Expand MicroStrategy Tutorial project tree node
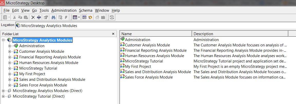This screenshot has height=104, width=296. coord(10,68)
